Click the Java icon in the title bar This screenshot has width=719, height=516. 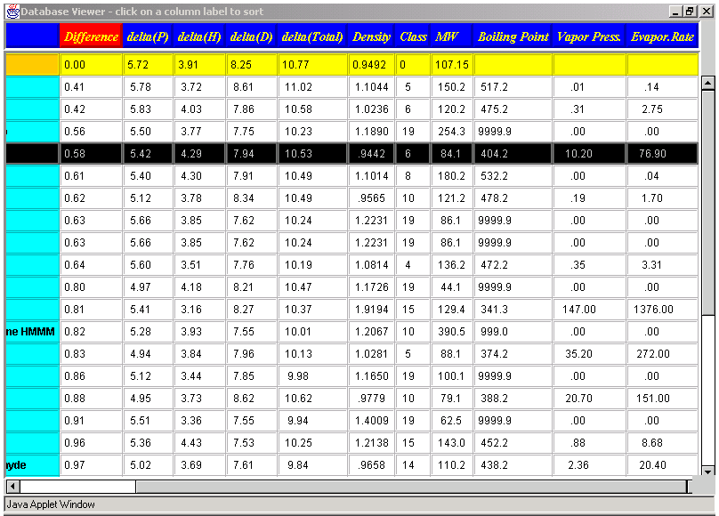click(x=12, y=11)
